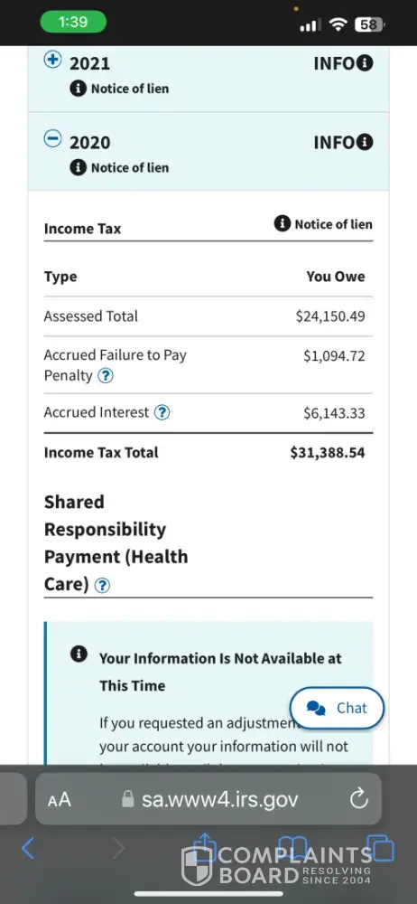Open the INFO icon for 2021
Viewport: 417px width, 904px height.
click(x=365, y=63)
